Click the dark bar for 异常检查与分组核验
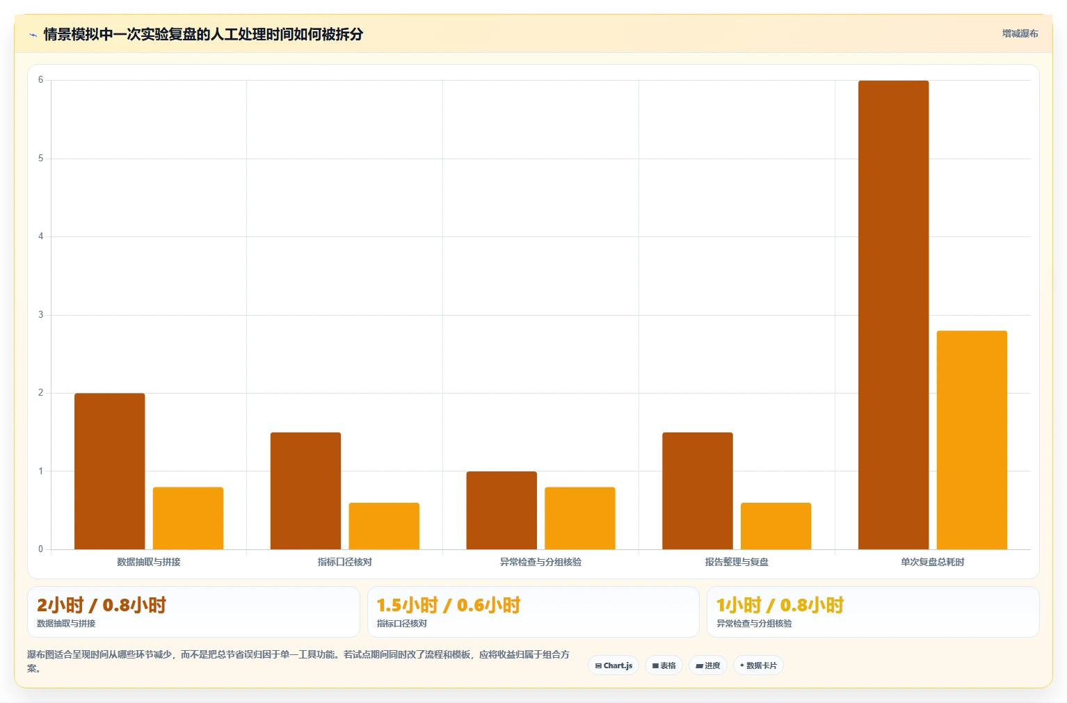Viewport: 1067px width, 703px height. click(502, 510)
